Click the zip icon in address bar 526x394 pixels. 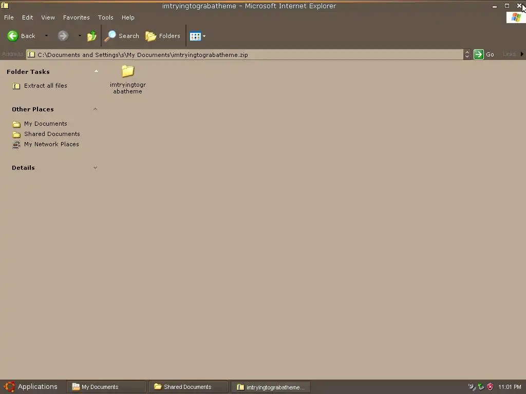pyautogui.click(x=31, y=54)
